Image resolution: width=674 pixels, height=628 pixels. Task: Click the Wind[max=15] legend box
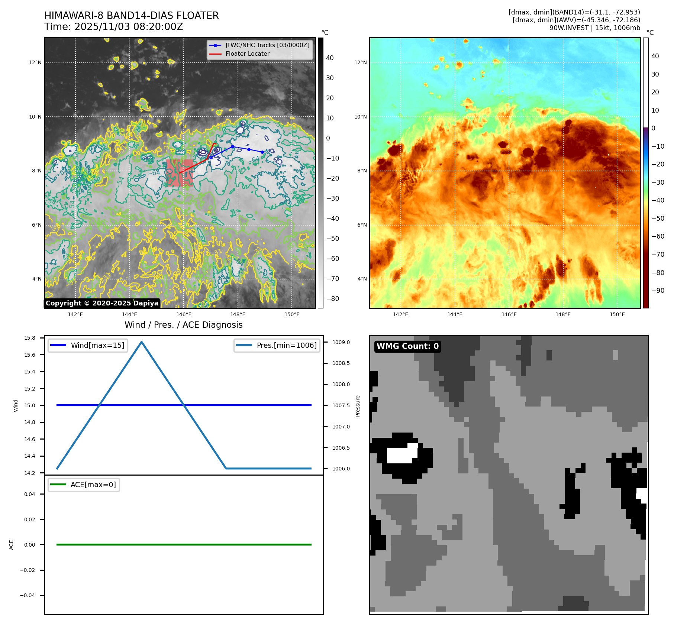[x=88, y=345]
